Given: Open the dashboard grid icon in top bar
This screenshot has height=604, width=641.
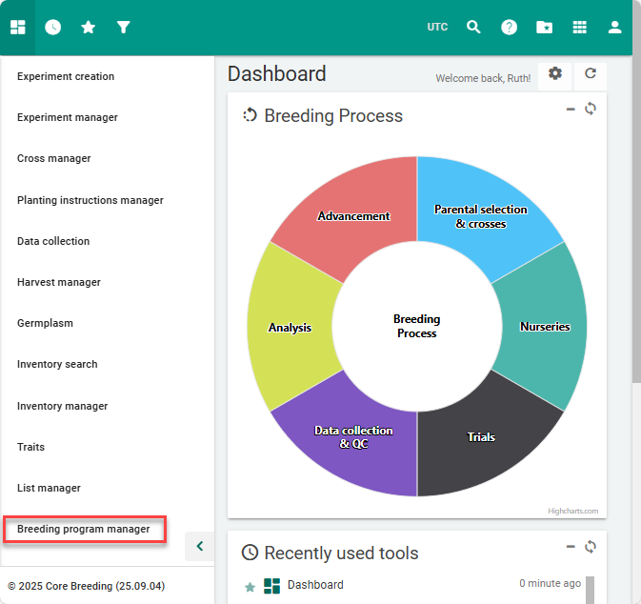Looking at the screenshot, I should point(18,27).
